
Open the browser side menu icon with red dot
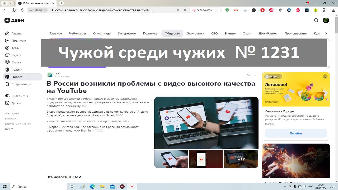[x=307, y=3]
